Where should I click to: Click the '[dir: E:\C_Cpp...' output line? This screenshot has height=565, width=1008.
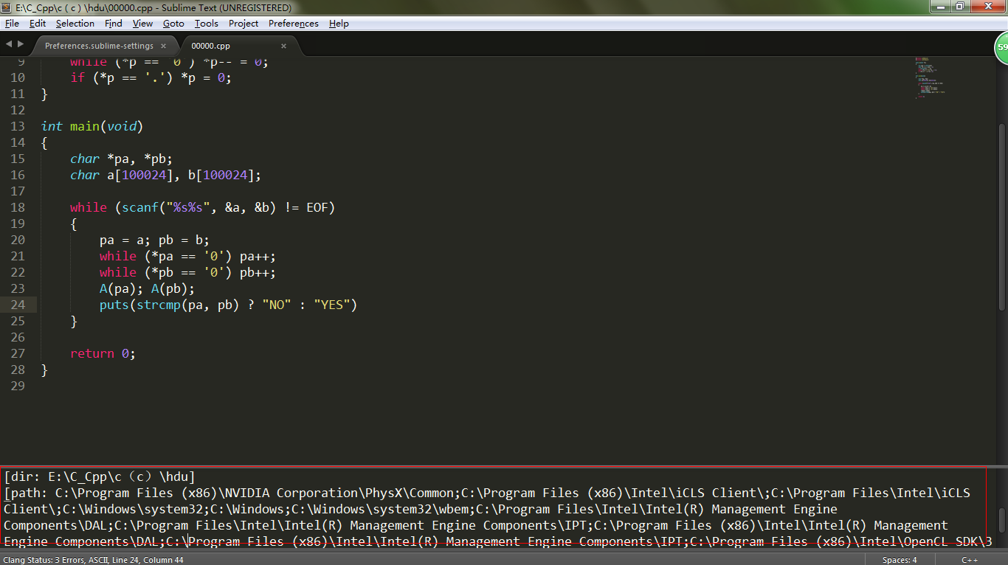pos(100,476)
